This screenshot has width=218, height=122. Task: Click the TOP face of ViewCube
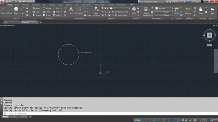[209, 35]
